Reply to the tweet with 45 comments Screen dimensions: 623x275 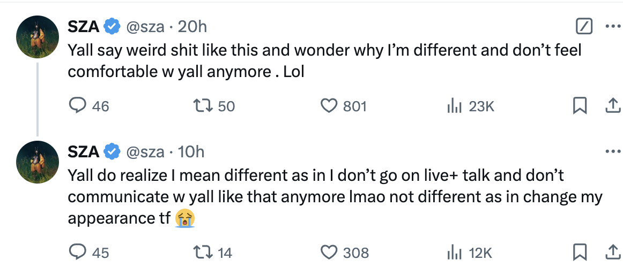coord(89,252)
